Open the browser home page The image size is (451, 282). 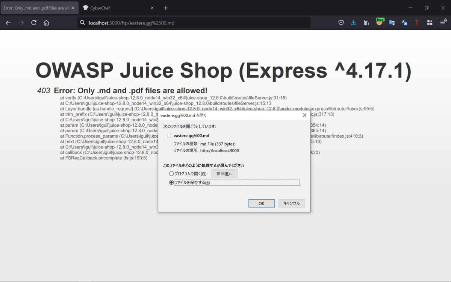click(46, 23)
